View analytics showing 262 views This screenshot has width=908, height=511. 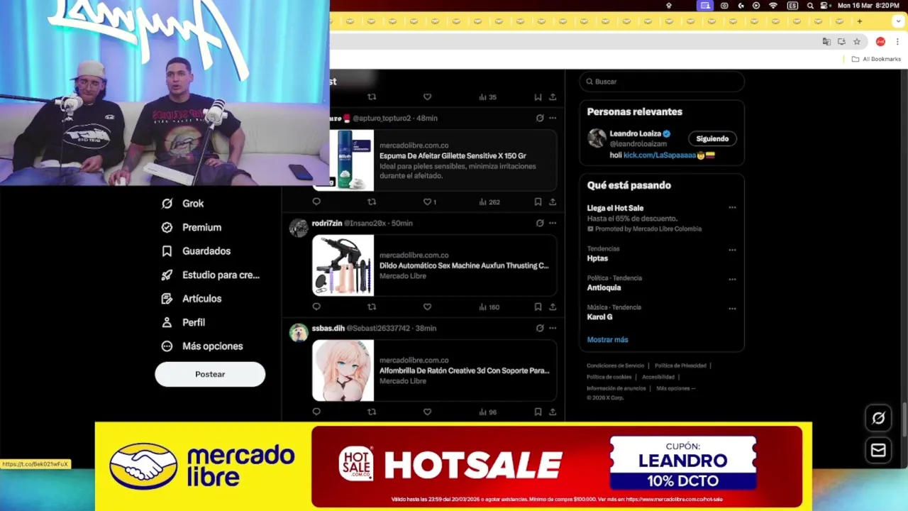pyautogui.click(x=489, y=202)
